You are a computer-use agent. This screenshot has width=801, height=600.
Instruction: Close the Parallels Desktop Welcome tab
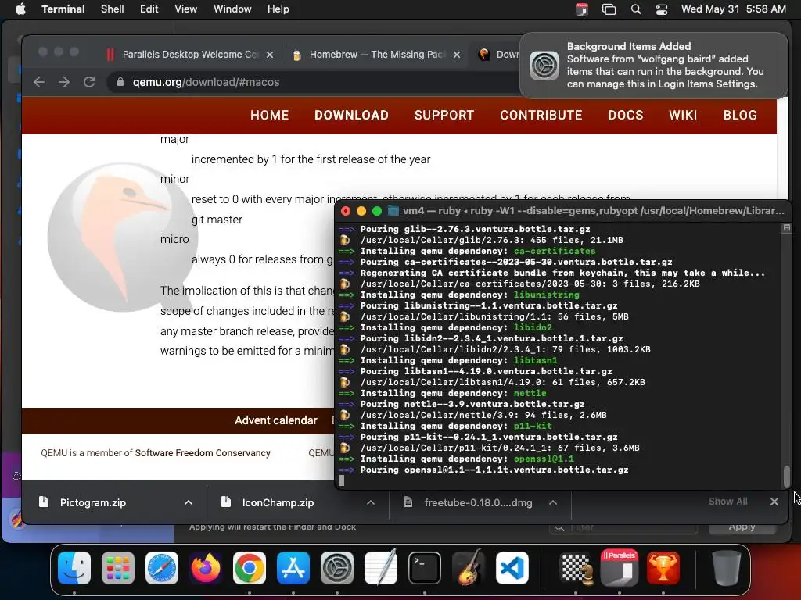(270, 55)
